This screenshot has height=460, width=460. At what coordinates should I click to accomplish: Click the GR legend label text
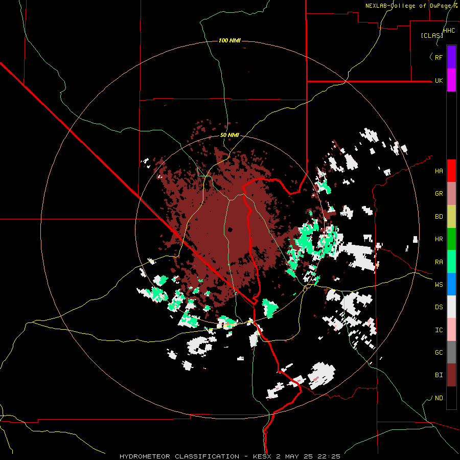pos(439,194)
